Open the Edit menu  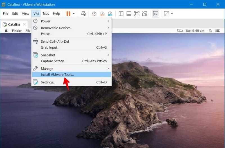[x=15, y=13]
